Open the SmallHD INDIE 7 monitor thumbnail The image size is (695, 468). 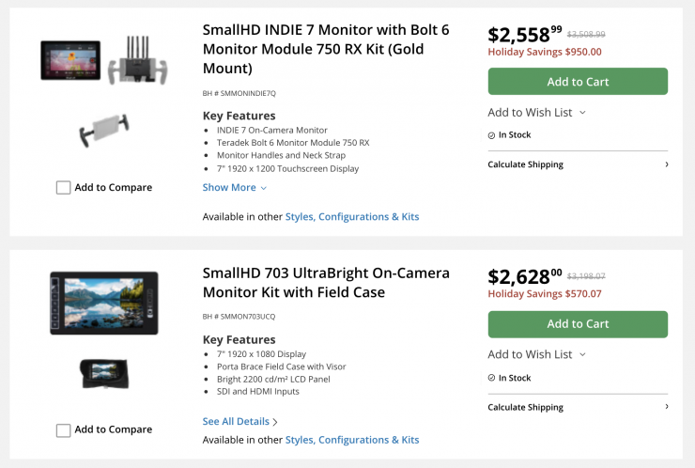pos(70,59)
